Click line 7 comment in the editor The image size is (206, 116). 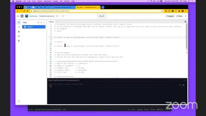[87, 37]
